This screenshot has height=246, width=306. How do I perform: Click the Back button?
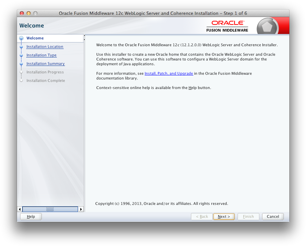(202, 216)
